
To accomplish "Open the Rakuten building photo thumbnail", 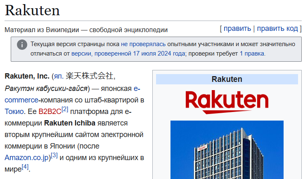I will coord(227,149).
